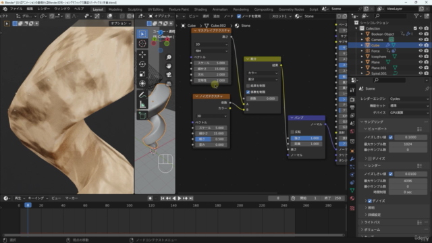Open the View Layer properties tab
Image resolution: width=432 pixels, height=243 pixels.
pos(352,115)
